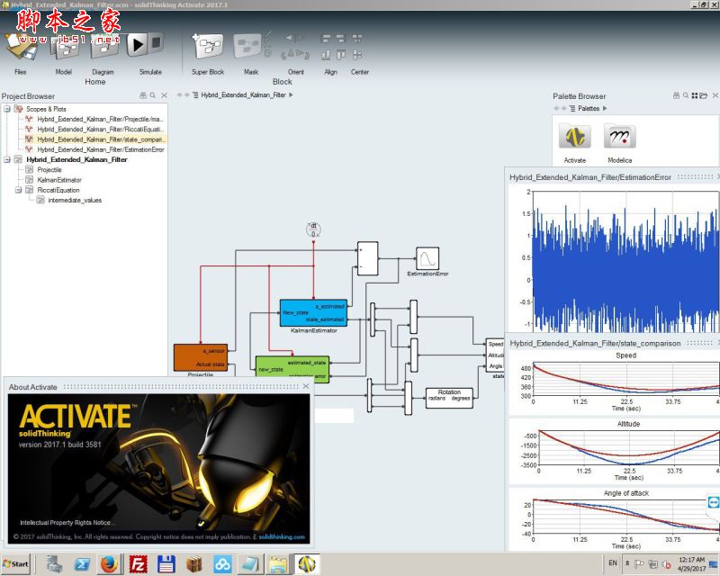The height and width of the screenshot is (576, 720).
Task: Open the Files ribbon icon
Action: tap(21, 48)
